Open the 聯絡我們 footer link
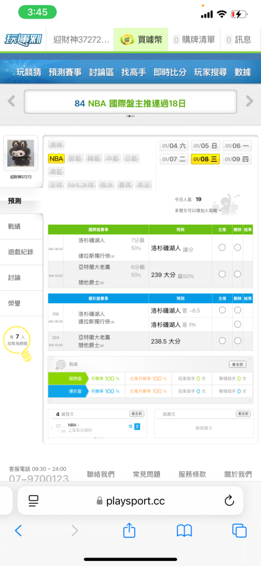This screenshot has width=261, height=566. point(101,474)
